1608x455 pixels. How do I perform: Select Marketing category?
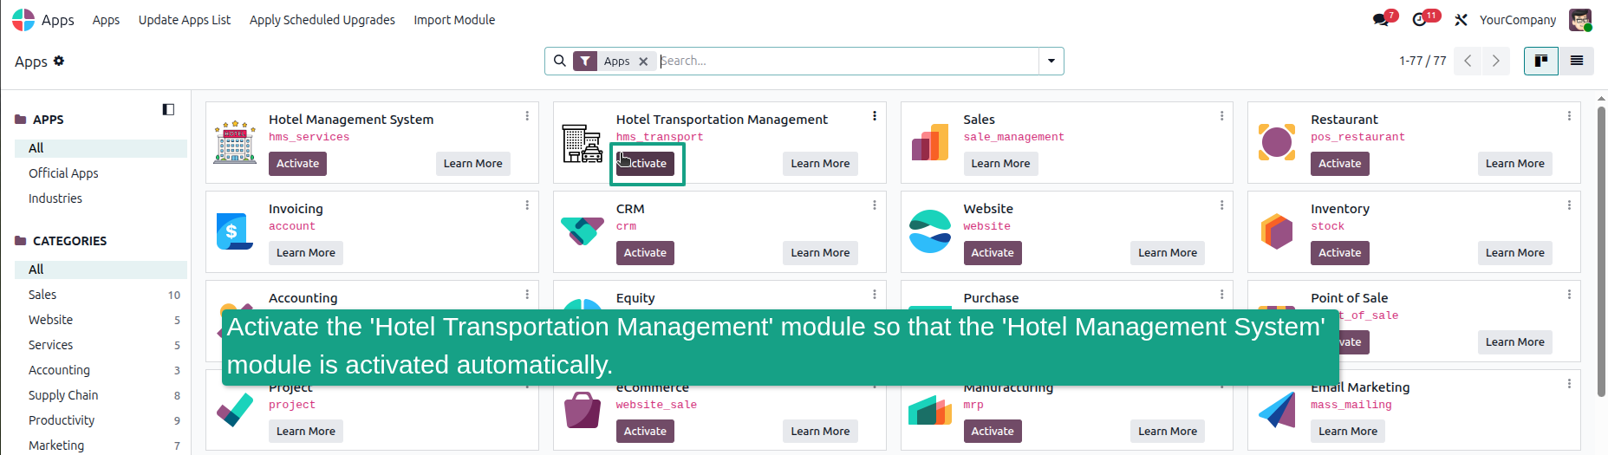tap(101, 445)
